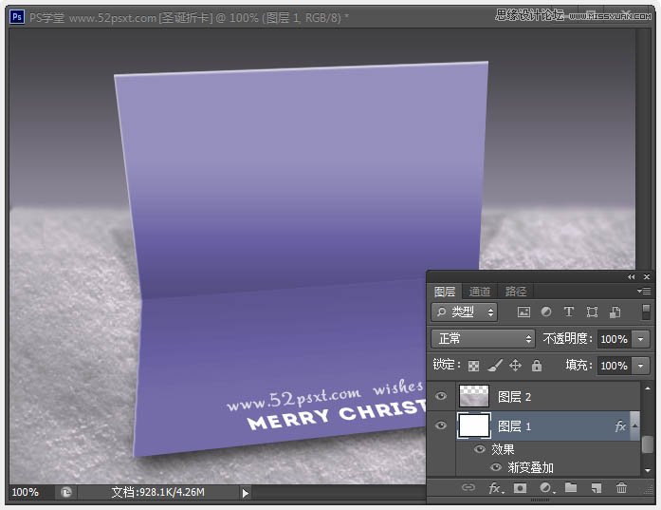Filter layers by shape layer icon
This screenshot has height=510, width=661.
click(592, 312)
